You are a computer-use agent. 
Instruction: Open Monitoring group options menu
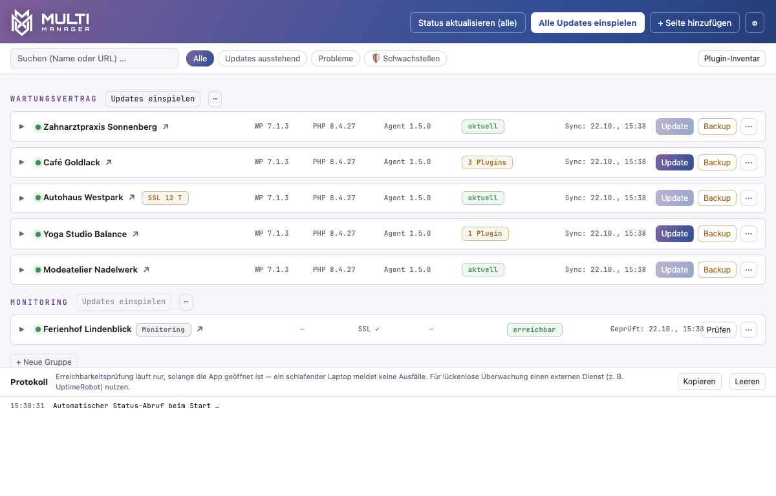point(186,302)
